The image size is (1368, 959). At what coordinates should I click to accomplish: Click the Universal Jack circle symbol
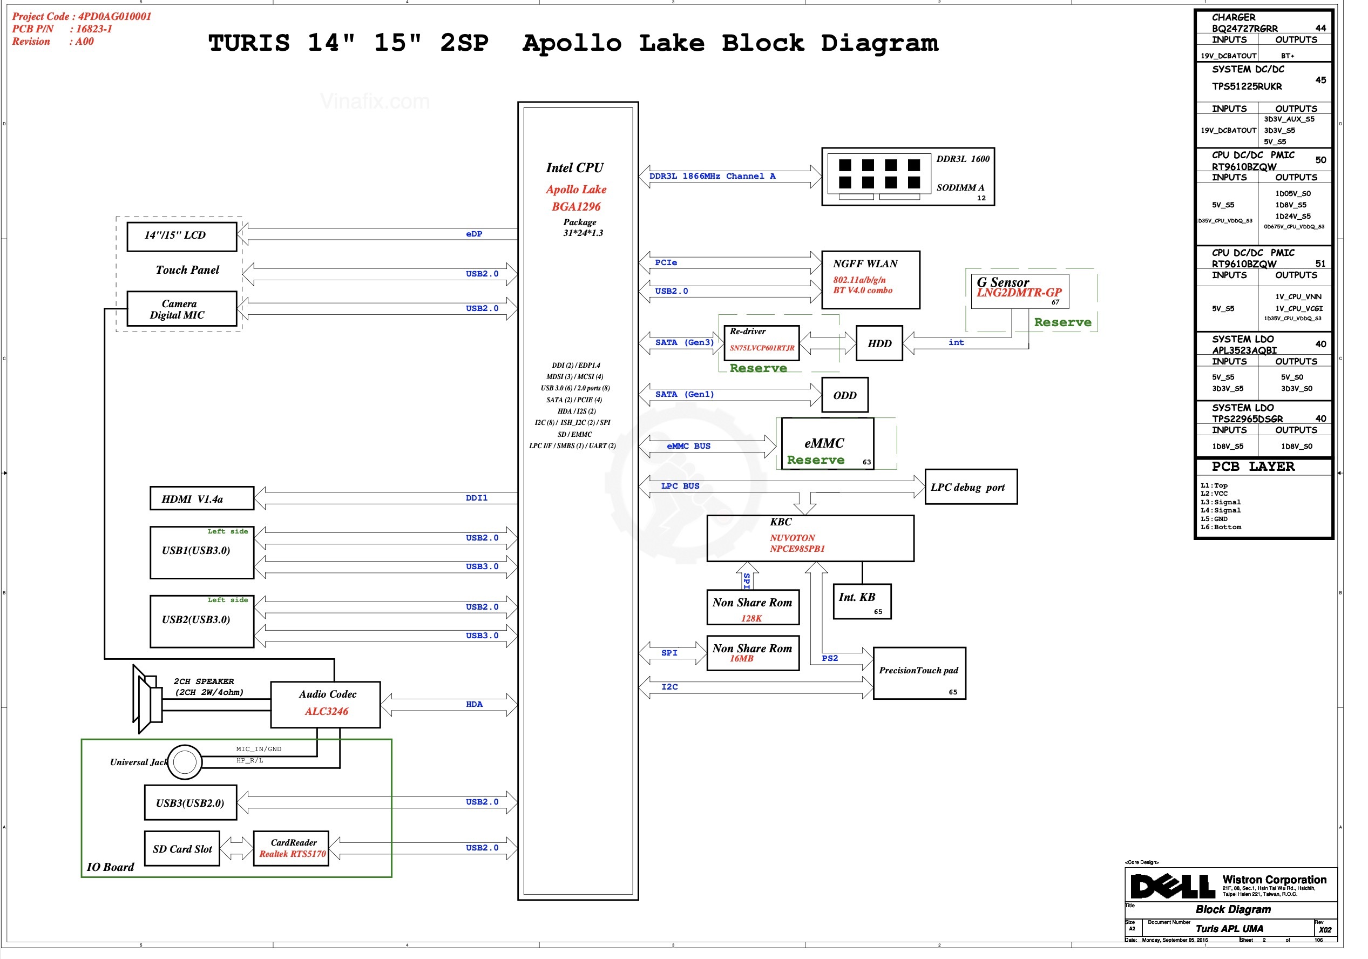(185, 762)
